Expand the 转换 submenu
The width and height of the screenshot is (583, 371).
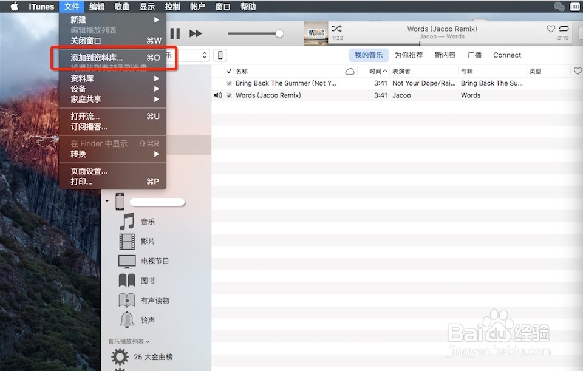[113, 154]
